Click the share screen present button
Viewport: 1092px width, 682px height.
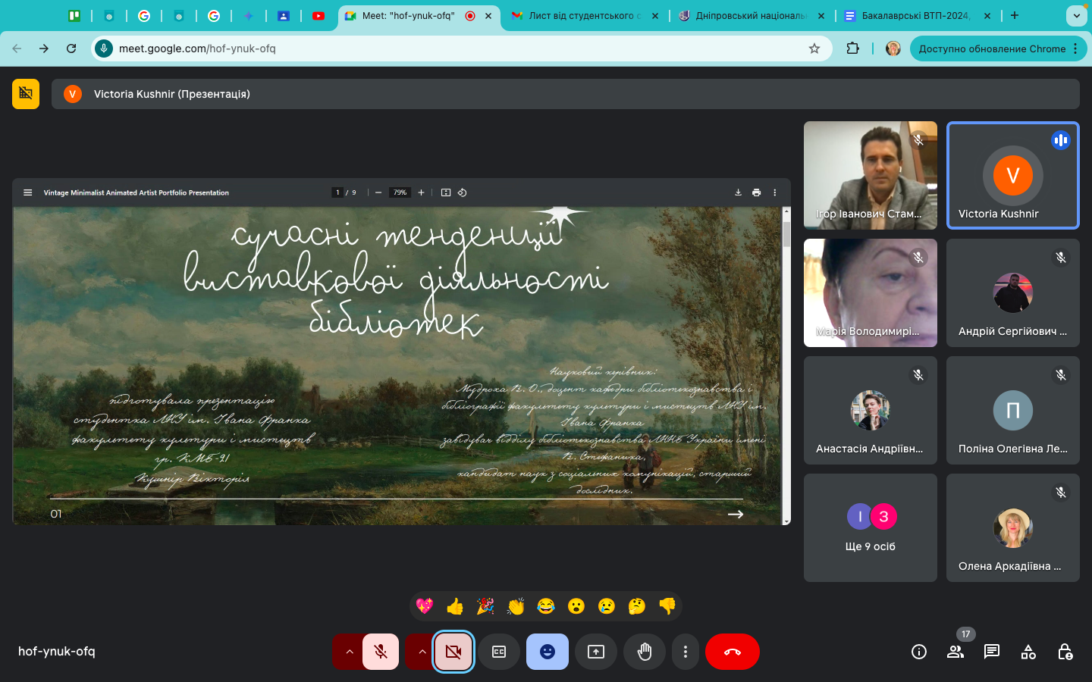coord(596,652)
